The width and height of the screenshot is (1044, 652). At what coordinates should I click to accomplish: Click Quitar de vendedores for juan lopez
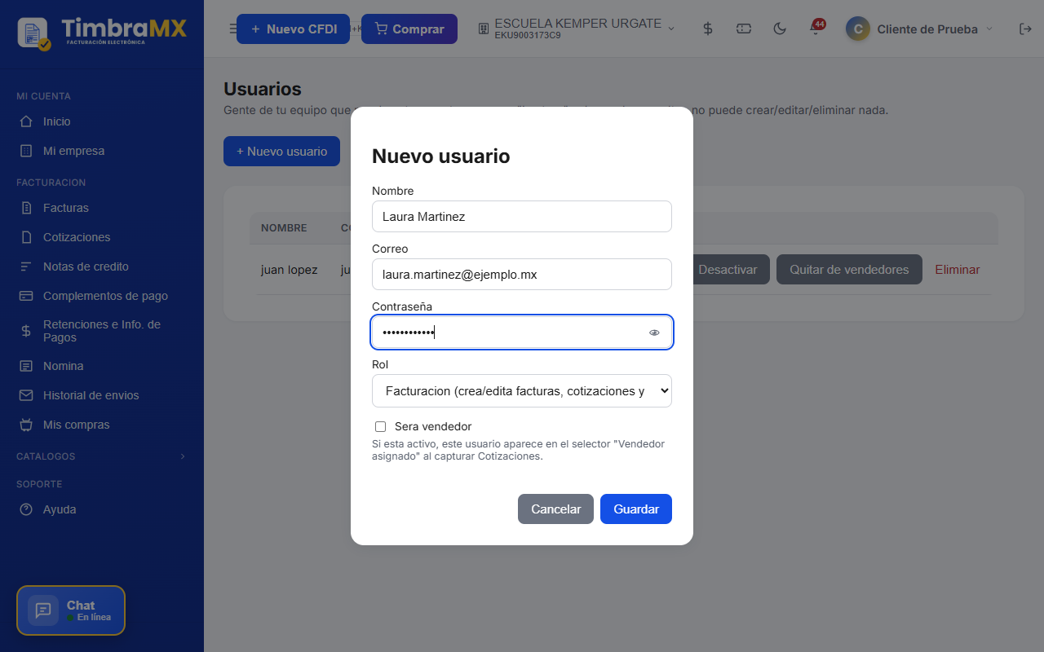[x=849, y=270]
